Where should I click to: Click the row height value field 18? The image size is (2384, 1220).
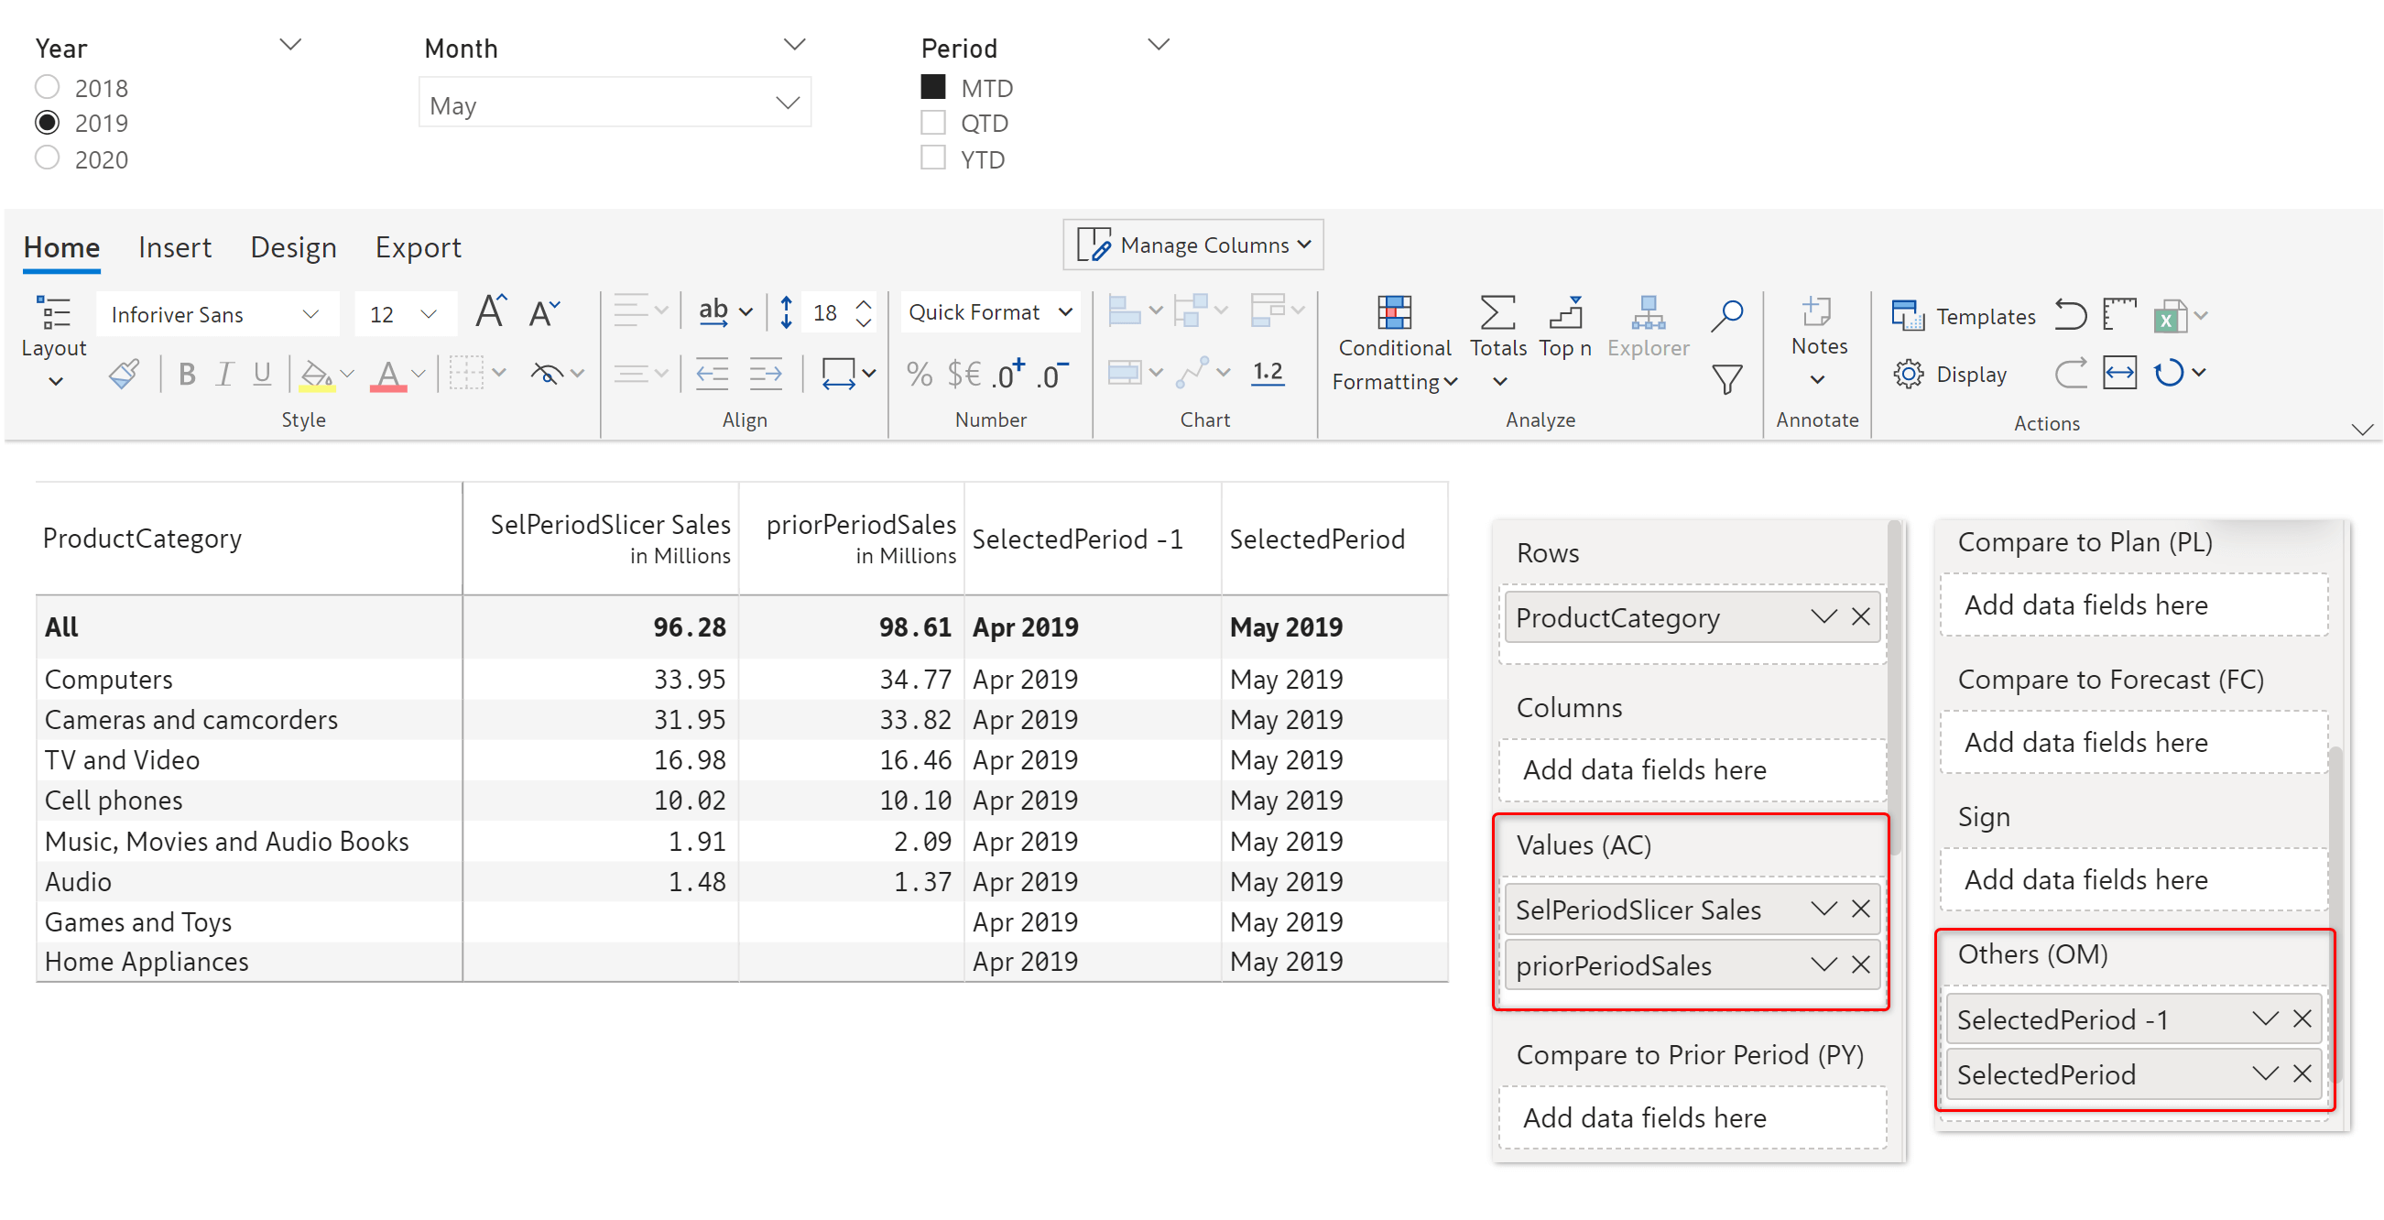(824, 313)
